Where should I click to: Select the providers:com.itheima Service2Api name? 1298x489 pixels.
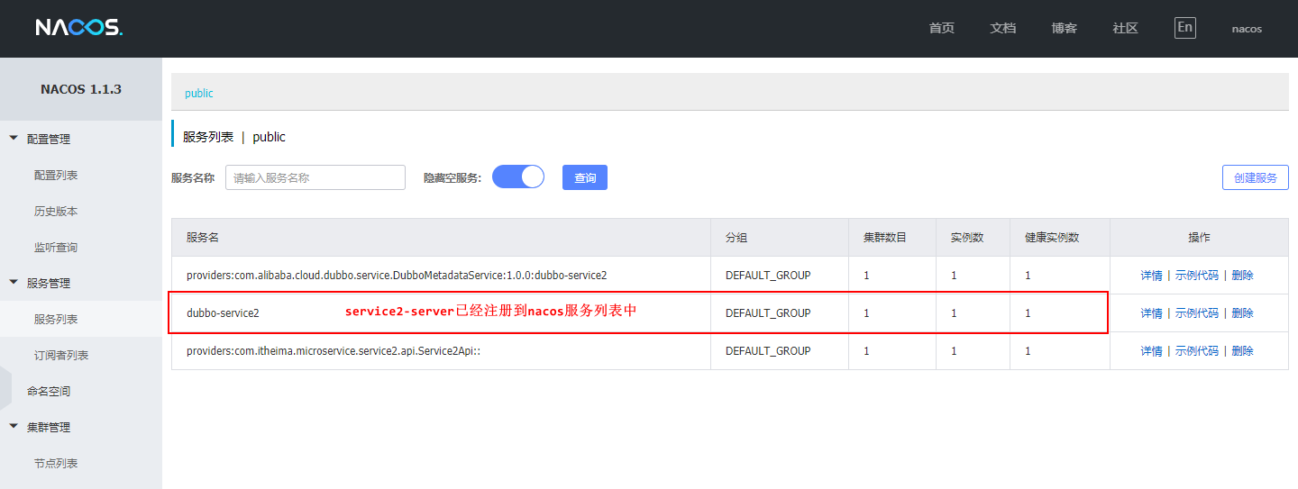click(x=334, y=351)
